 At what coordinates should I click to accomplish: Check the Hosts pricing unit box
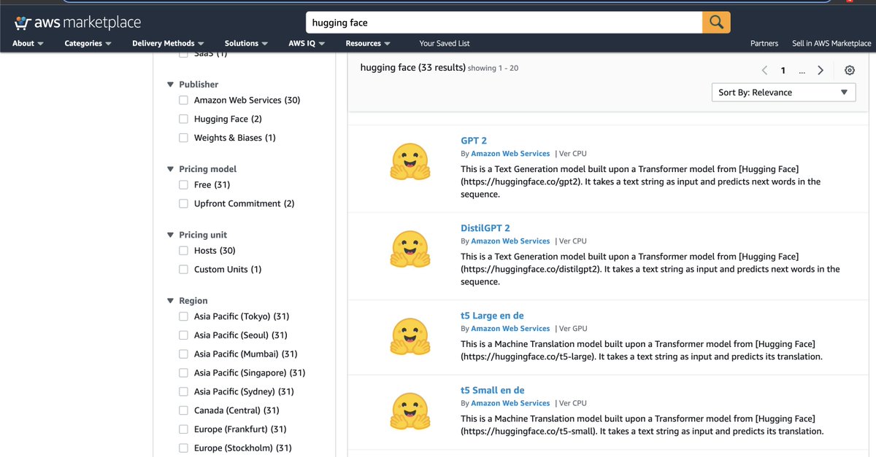(x=184, y=251)
